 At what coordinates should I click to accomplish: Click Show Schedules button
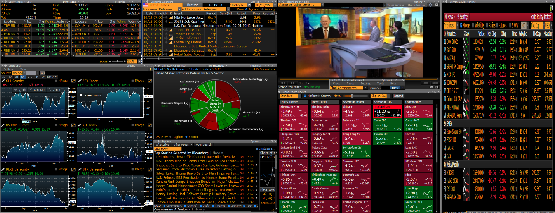(x=416, y=5)
